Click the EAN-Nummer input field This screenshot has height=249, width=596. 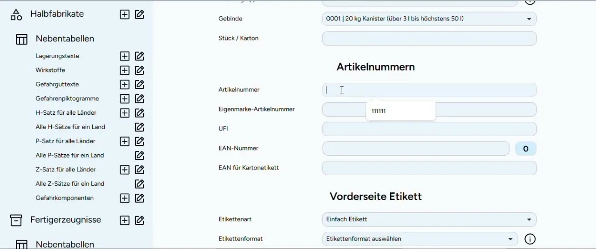point(416,149)
